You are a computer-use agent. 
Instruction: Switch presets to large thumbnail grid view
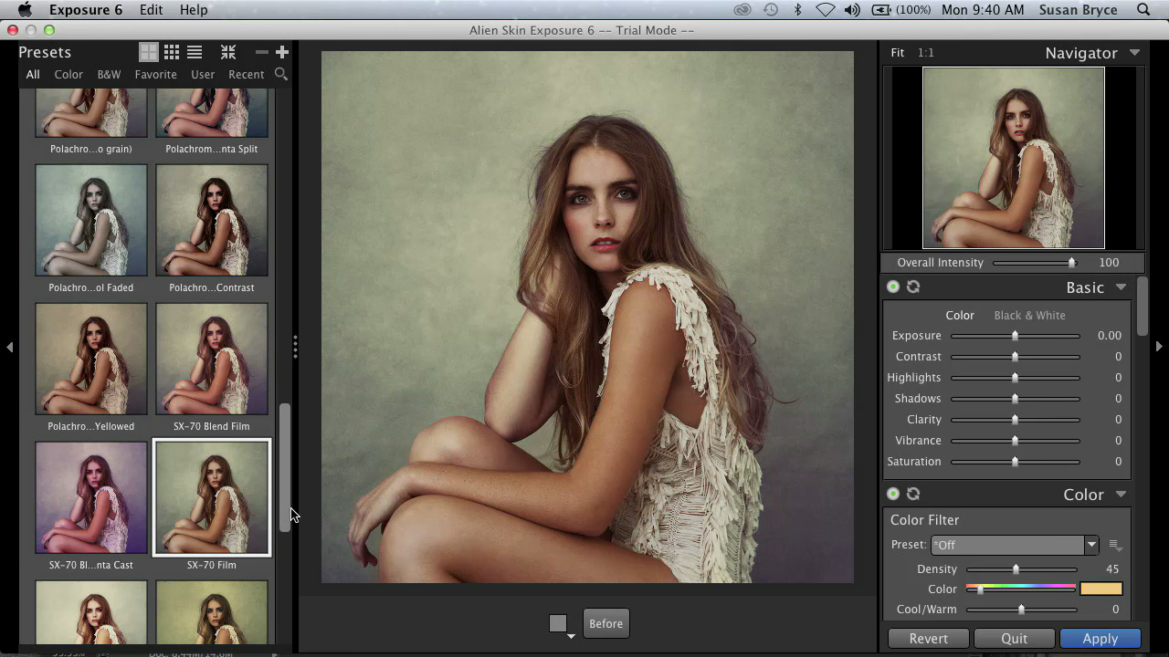(148, 52)
